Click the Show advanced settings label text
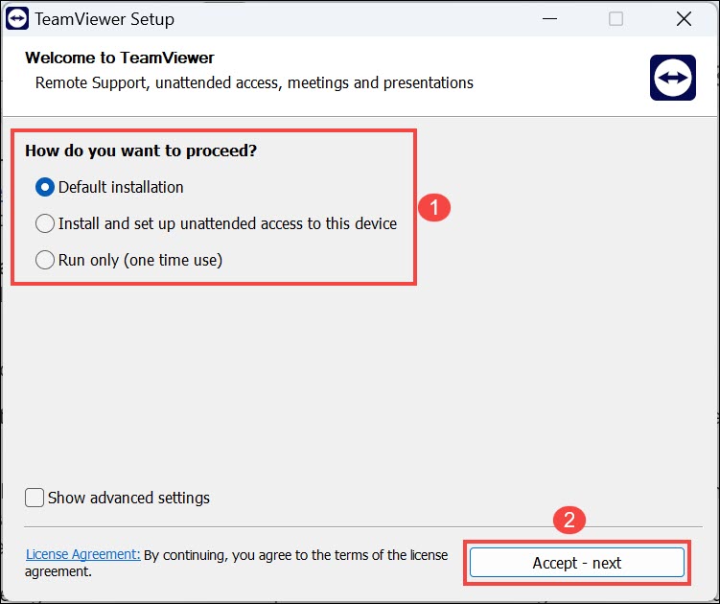The width and height of the screenshot is (720, 604). (128, 498)
